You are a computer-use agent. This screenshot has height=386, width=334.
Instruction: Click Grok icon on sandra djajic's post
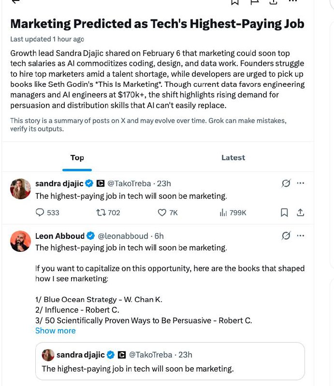tap(286, 183)
